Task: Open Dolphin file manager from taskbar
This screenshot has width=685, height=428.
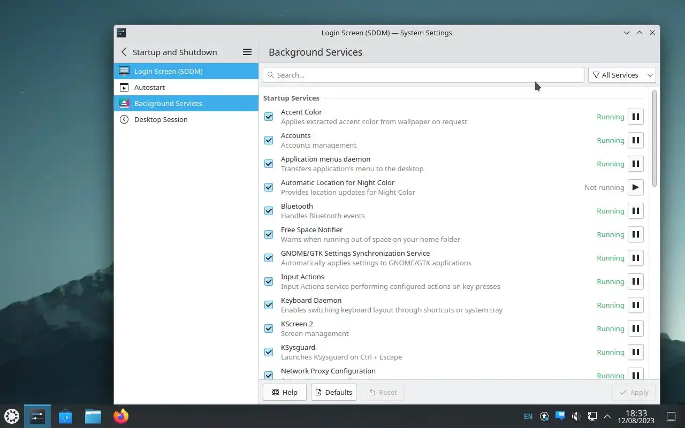Action: click(93, 416)
